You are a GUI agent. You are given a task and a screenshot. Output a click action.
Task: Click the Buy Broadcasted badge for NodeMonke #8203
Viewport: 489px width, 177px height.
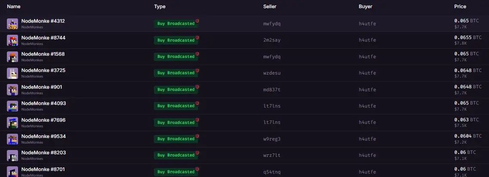pos(176,155)
